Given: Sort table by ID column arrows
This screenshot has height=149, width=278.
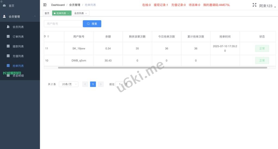Looking at the screenshot, I should click(x=48, y=37).
